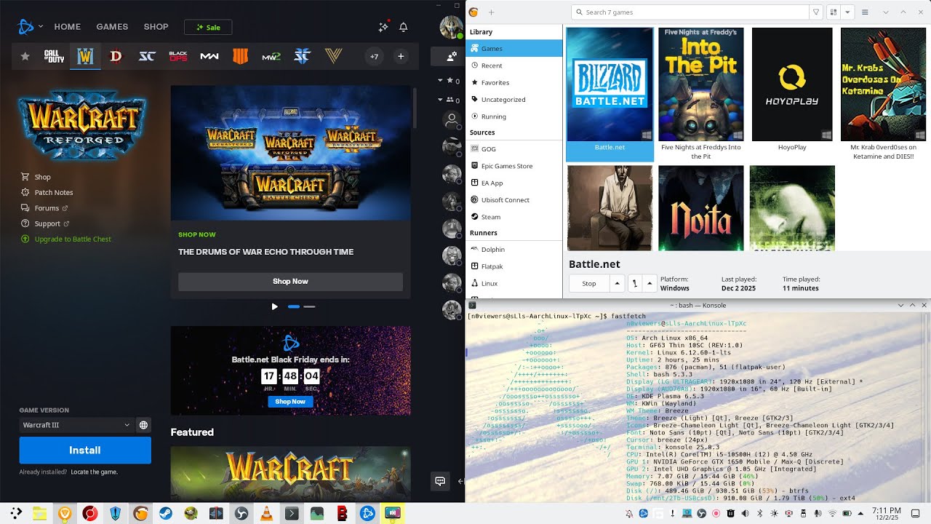Open the Lutris search filter funnel
Viewport: 931px width, 524px height.
point(817,12)
